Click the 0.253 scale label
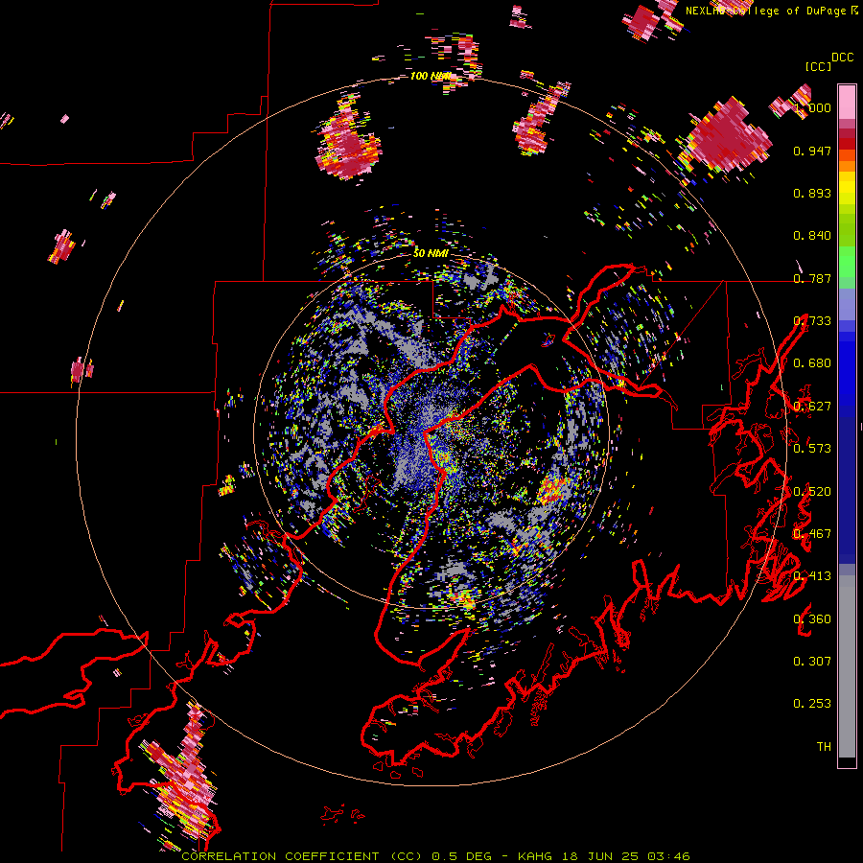The height and width of the screenshot is (863, 863). pos(812,704)
